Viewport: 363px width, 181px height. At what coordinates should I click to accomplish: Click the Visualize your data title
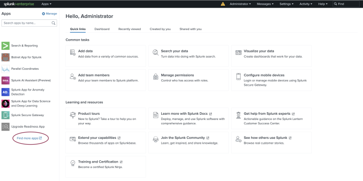point(259,51)
